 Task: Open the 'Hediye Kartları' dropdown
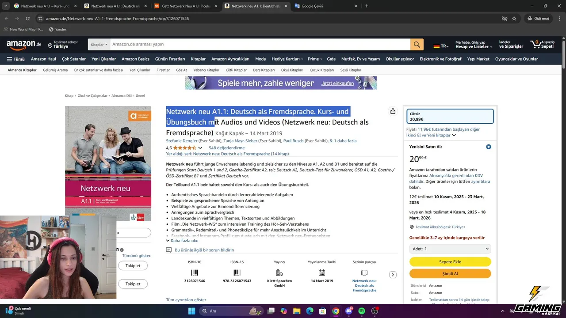click(287, 59)
